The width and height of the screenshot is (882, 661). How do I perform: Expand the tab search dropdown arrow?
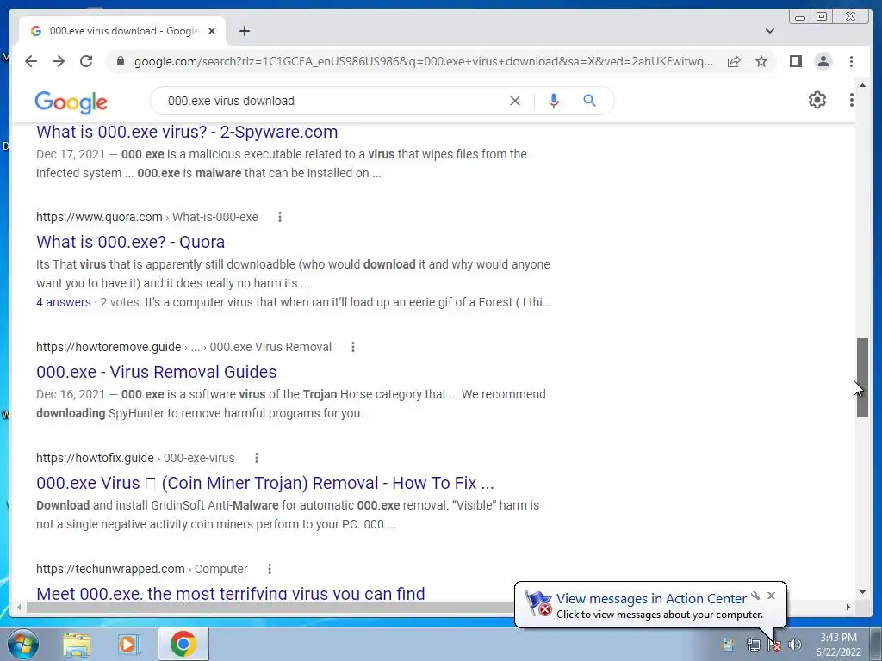tap(769, 31)
